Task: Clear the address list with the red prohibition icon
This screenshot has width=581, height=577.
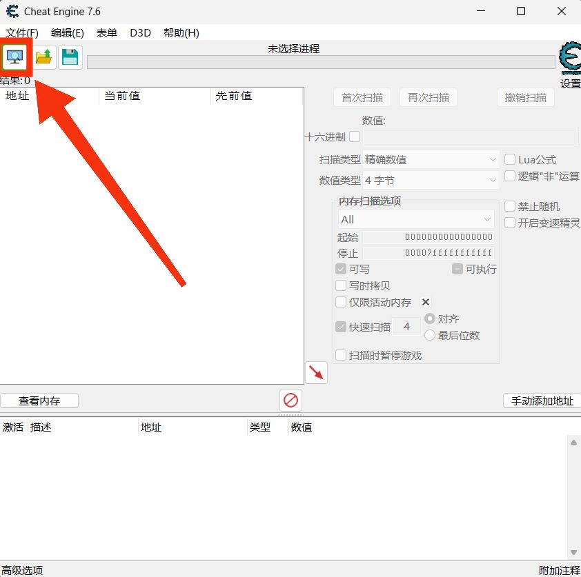Action: click(x=290, y=400)
